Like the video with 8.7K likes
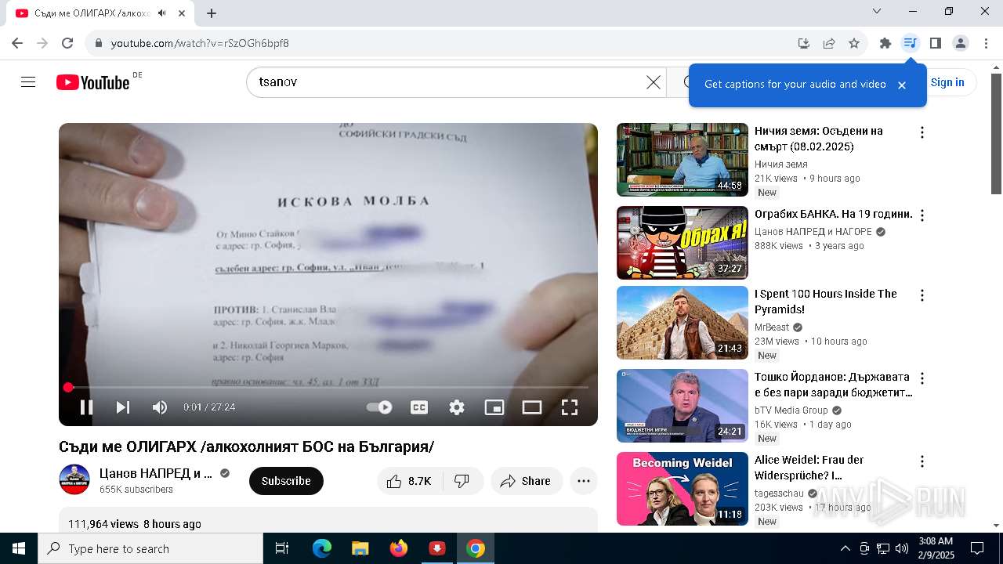The width and height of the screenshot is (1003, 564). (411, 481)
